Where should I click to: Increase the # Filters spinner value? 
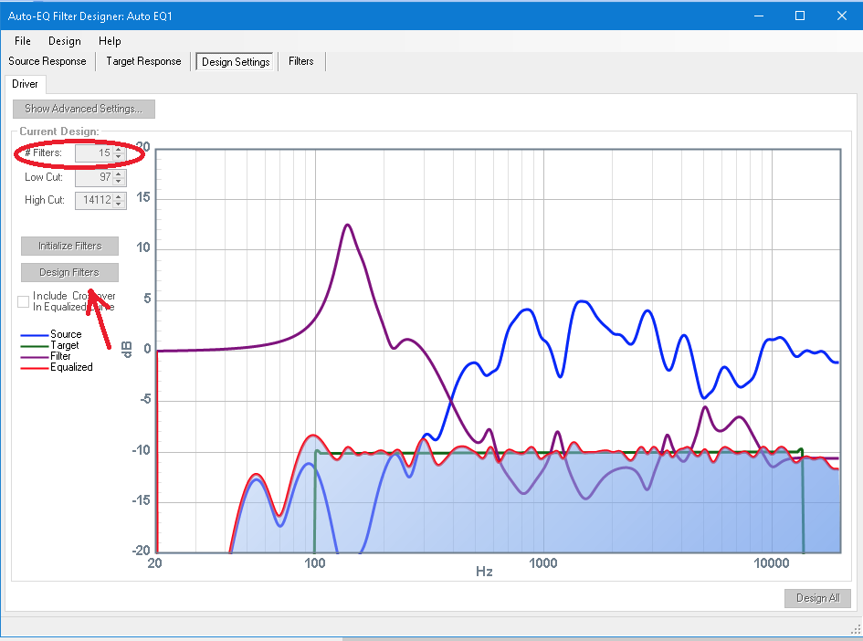pos(118,150)
